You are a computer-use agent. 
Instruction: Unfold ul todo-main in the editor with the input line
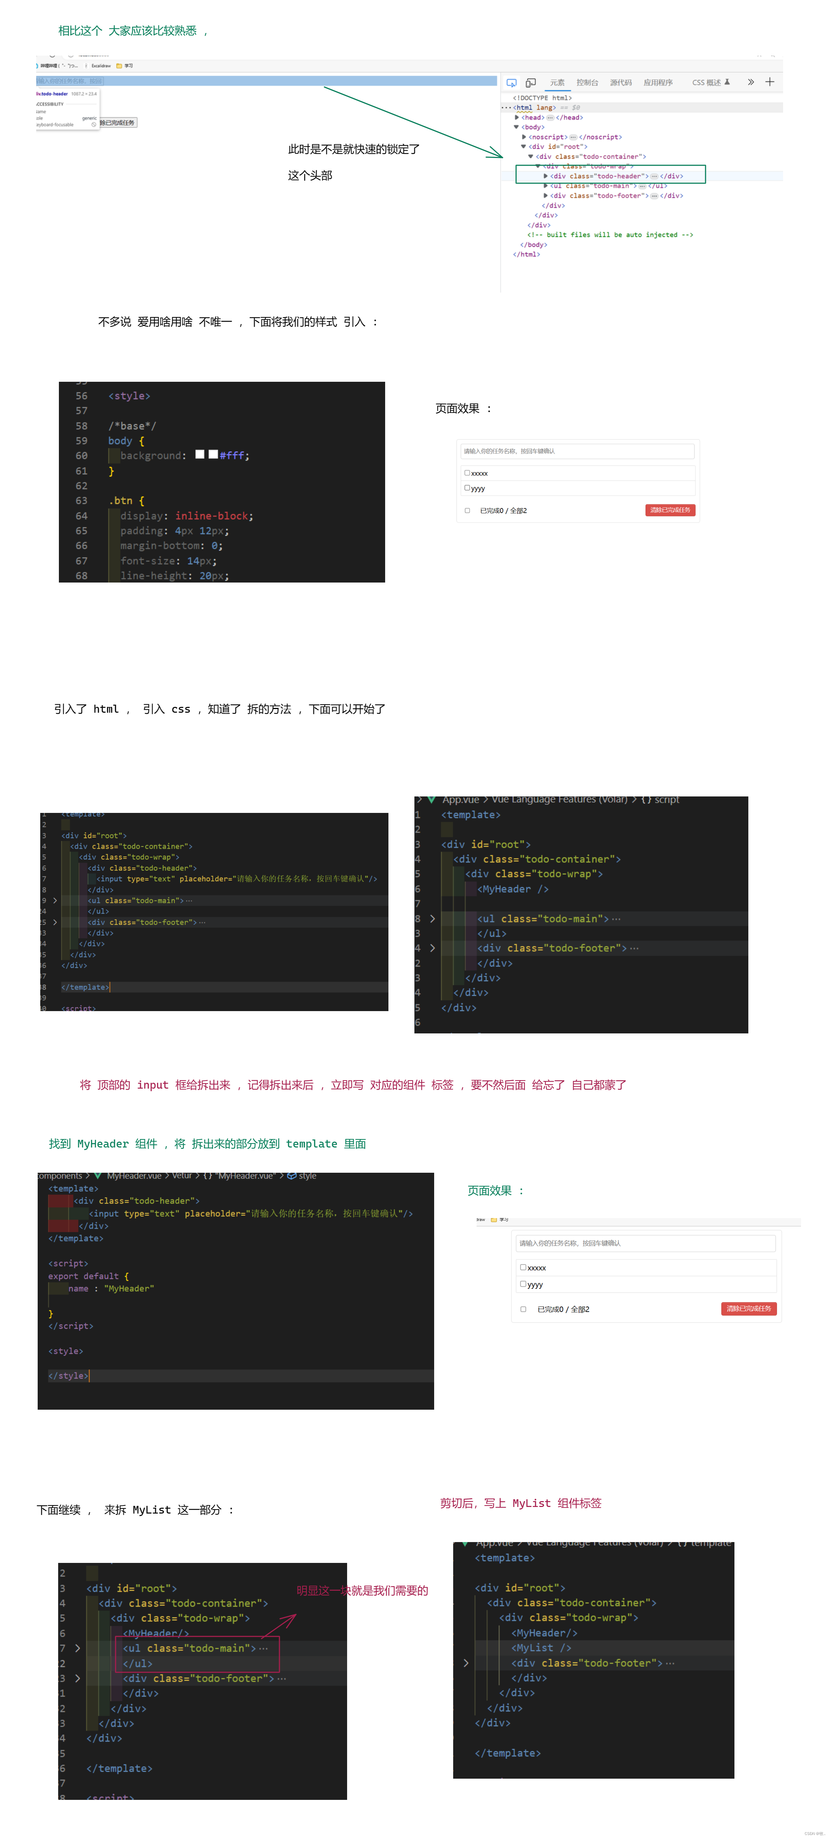point(55,901)
